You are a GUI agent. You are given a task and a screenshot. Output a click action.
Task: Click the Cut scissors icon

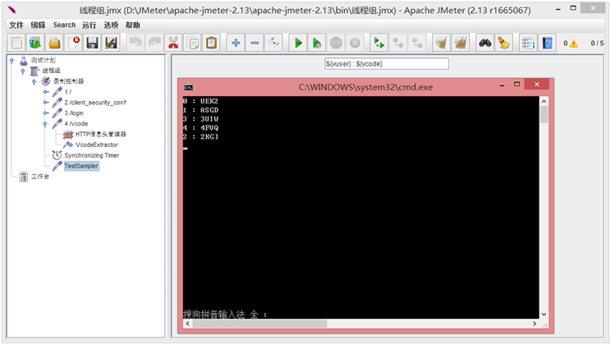tap(173, 43)
